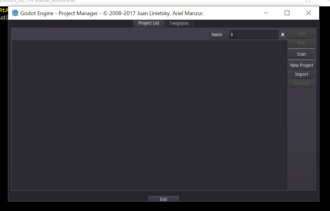This screenshot has width=330, height=211.
Task: Open the Import dialog
Action: point(301,74)
